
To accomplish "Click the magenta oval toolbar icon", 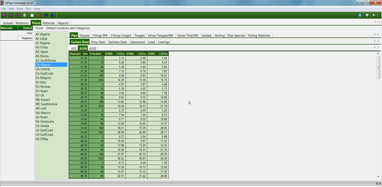I will click(x=4, y=15).
